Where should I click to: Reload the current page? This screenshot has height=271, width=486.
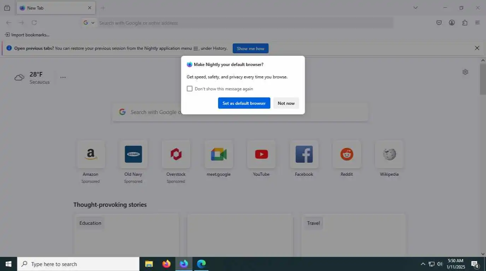34,23
